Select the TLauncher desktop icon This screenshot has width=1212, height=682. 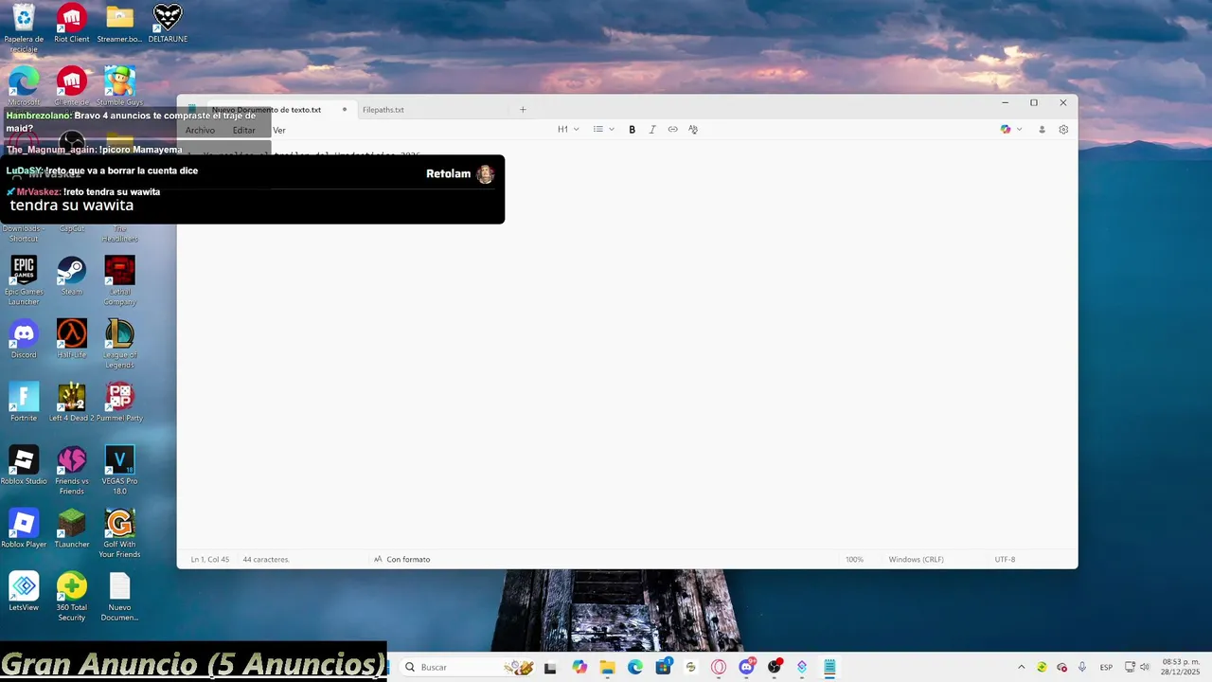(72, 529)
